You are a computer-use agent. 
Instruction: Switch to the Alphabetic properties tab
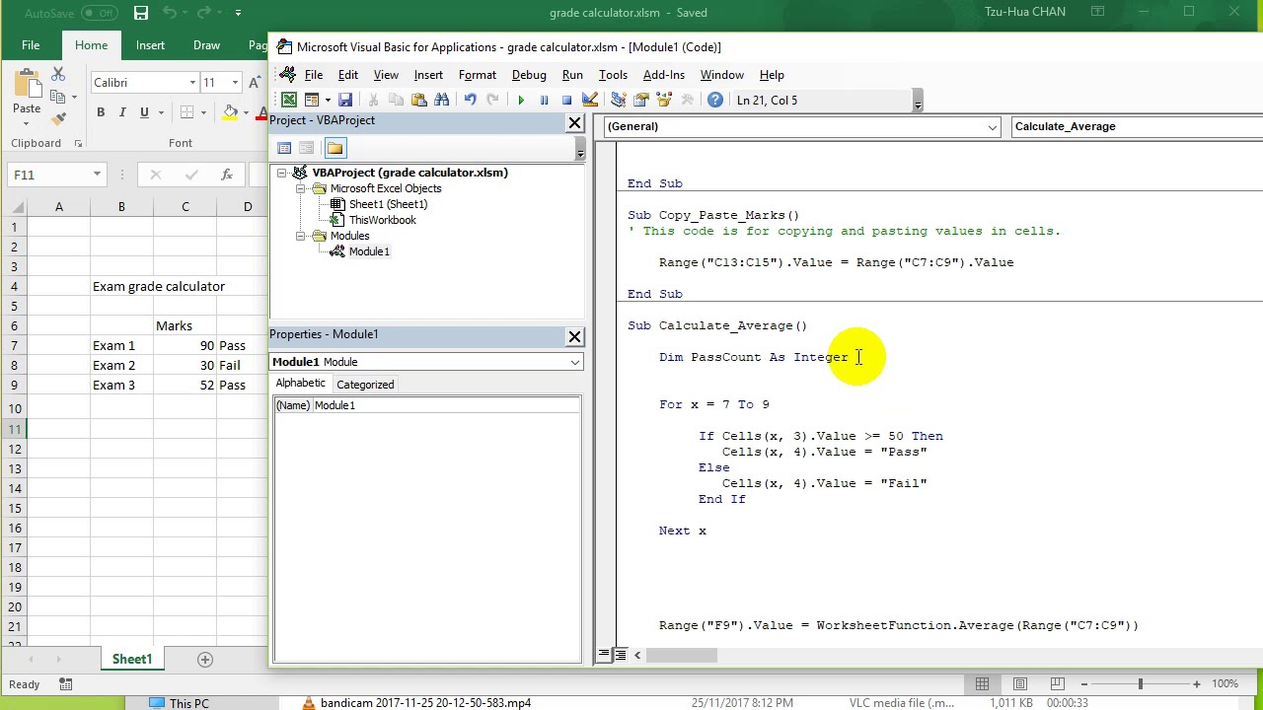tap(300, 384)
